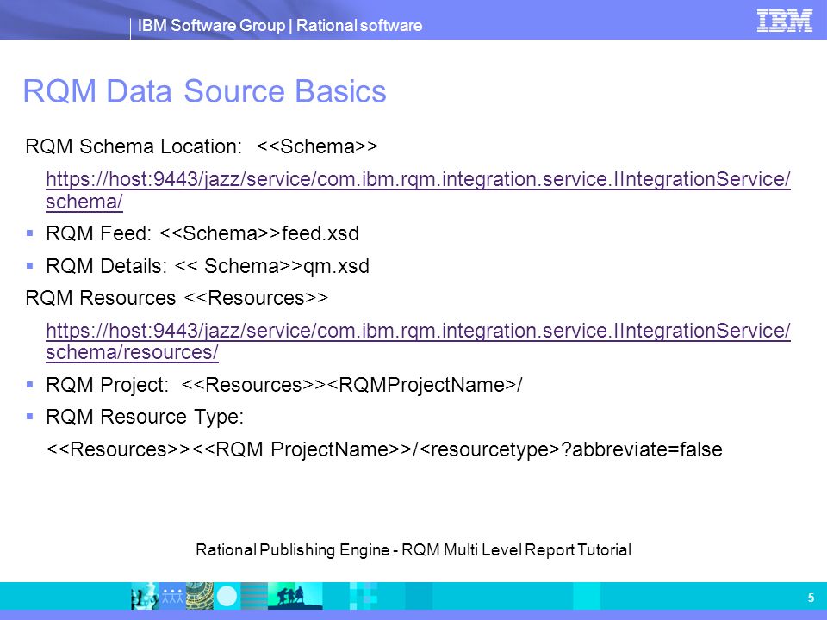
Task: Select the 'RQM Project:' bullet line
Action: pos(283,385)
